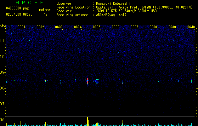Screen dimensions: 198x126
Task: Click the echo at the 0640 edge
Action: coord(192,81)
